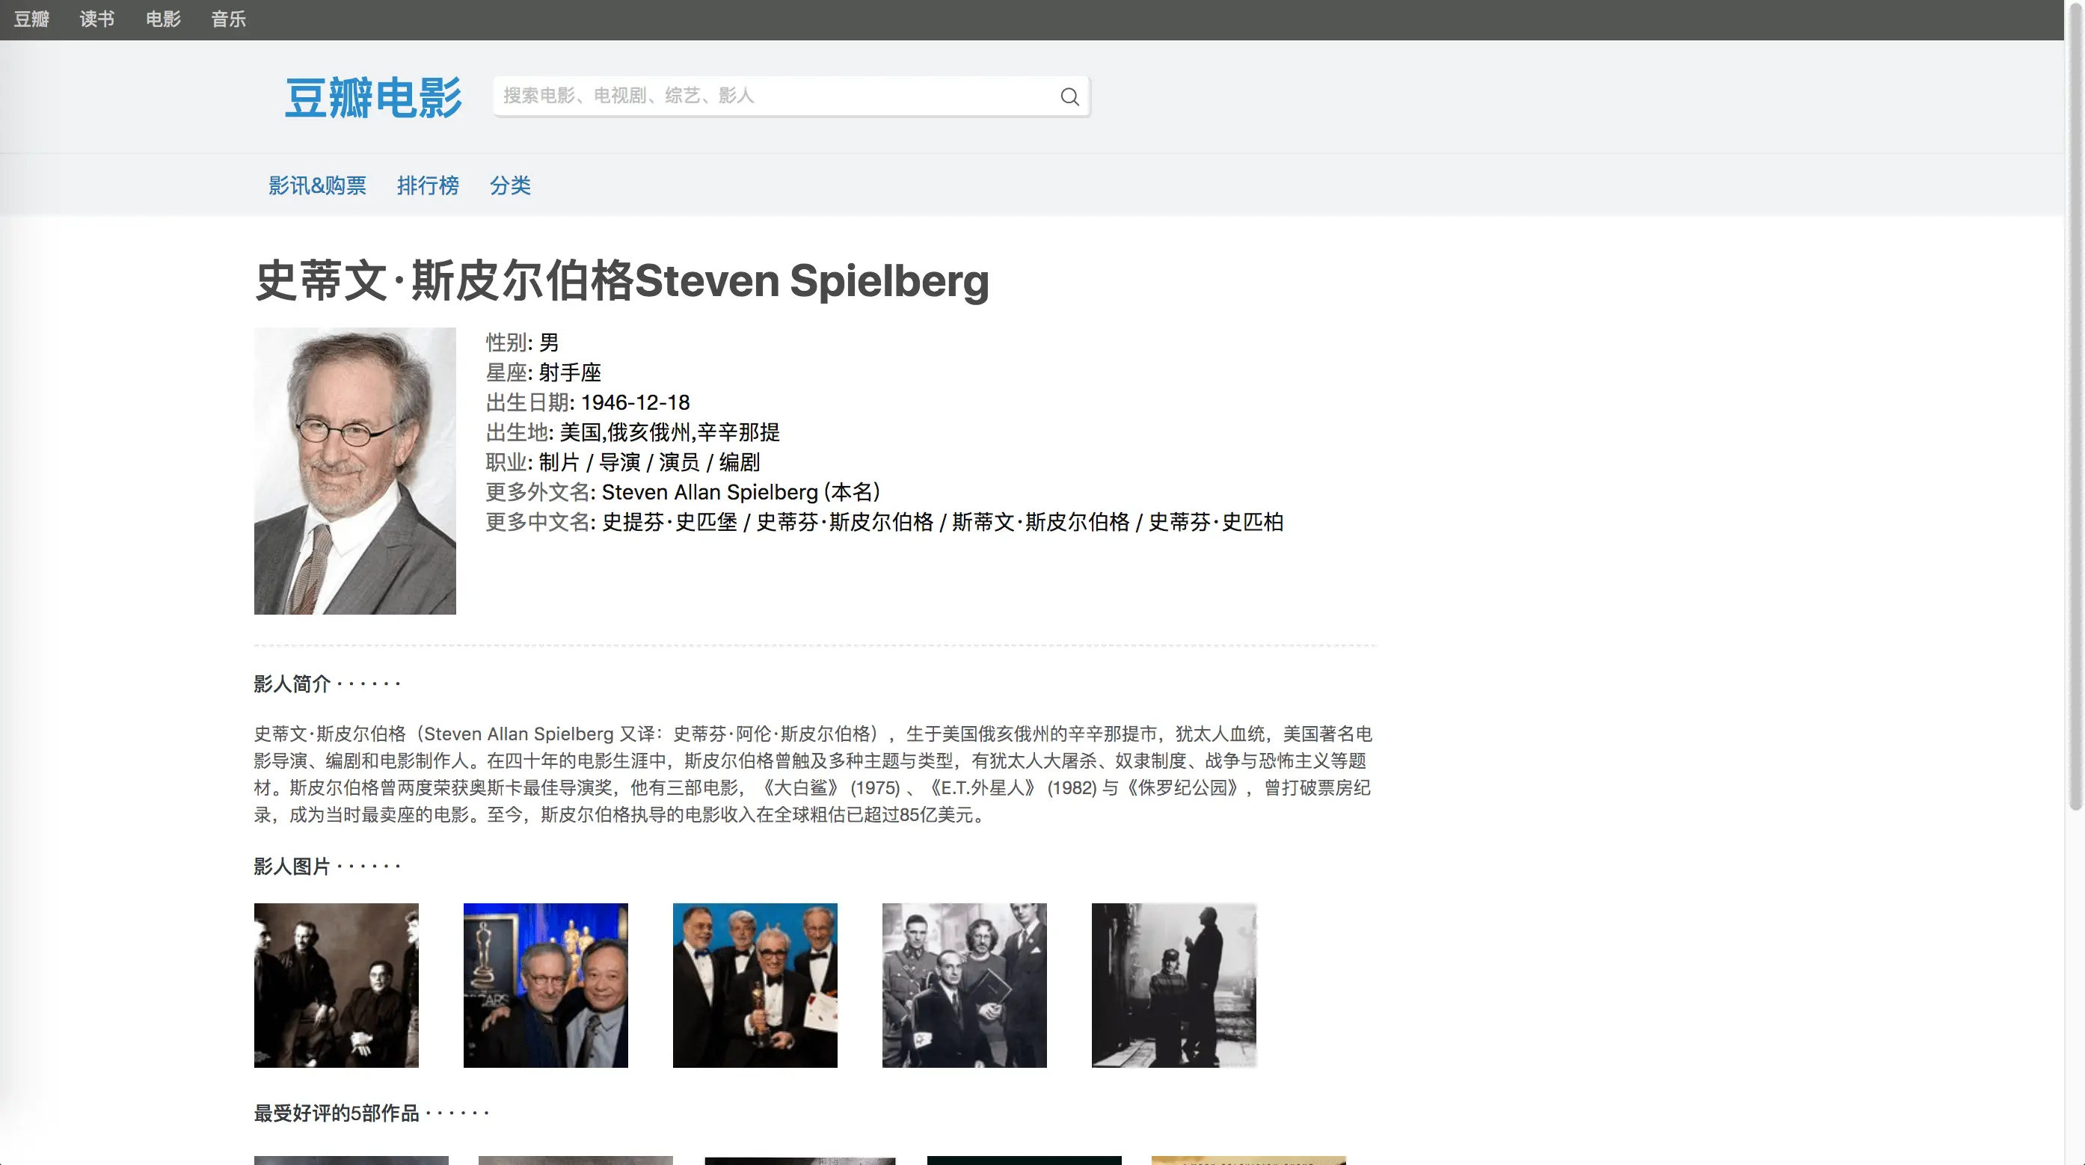Click the 影人图片 section heading
2085x1165 pixels.
pos(292,867)
